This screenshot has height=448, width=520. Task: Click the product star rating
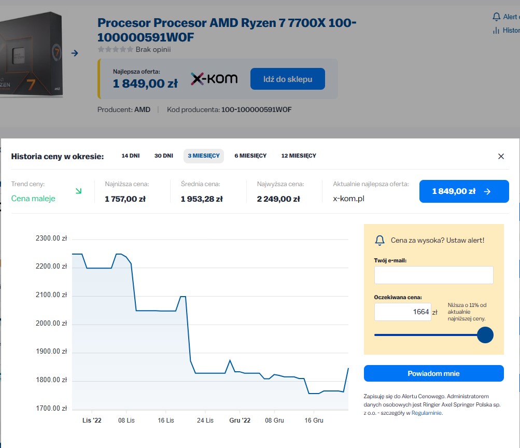click(116, 49)
